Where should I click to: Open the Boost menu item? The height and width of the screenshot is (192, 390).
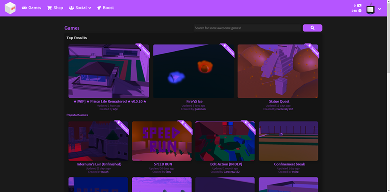click(x=105, y=8)
